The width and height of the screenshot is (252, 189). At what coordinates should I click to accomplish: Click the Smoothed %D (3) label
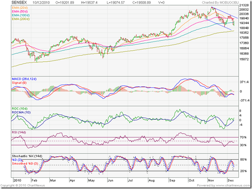(25, 164)
